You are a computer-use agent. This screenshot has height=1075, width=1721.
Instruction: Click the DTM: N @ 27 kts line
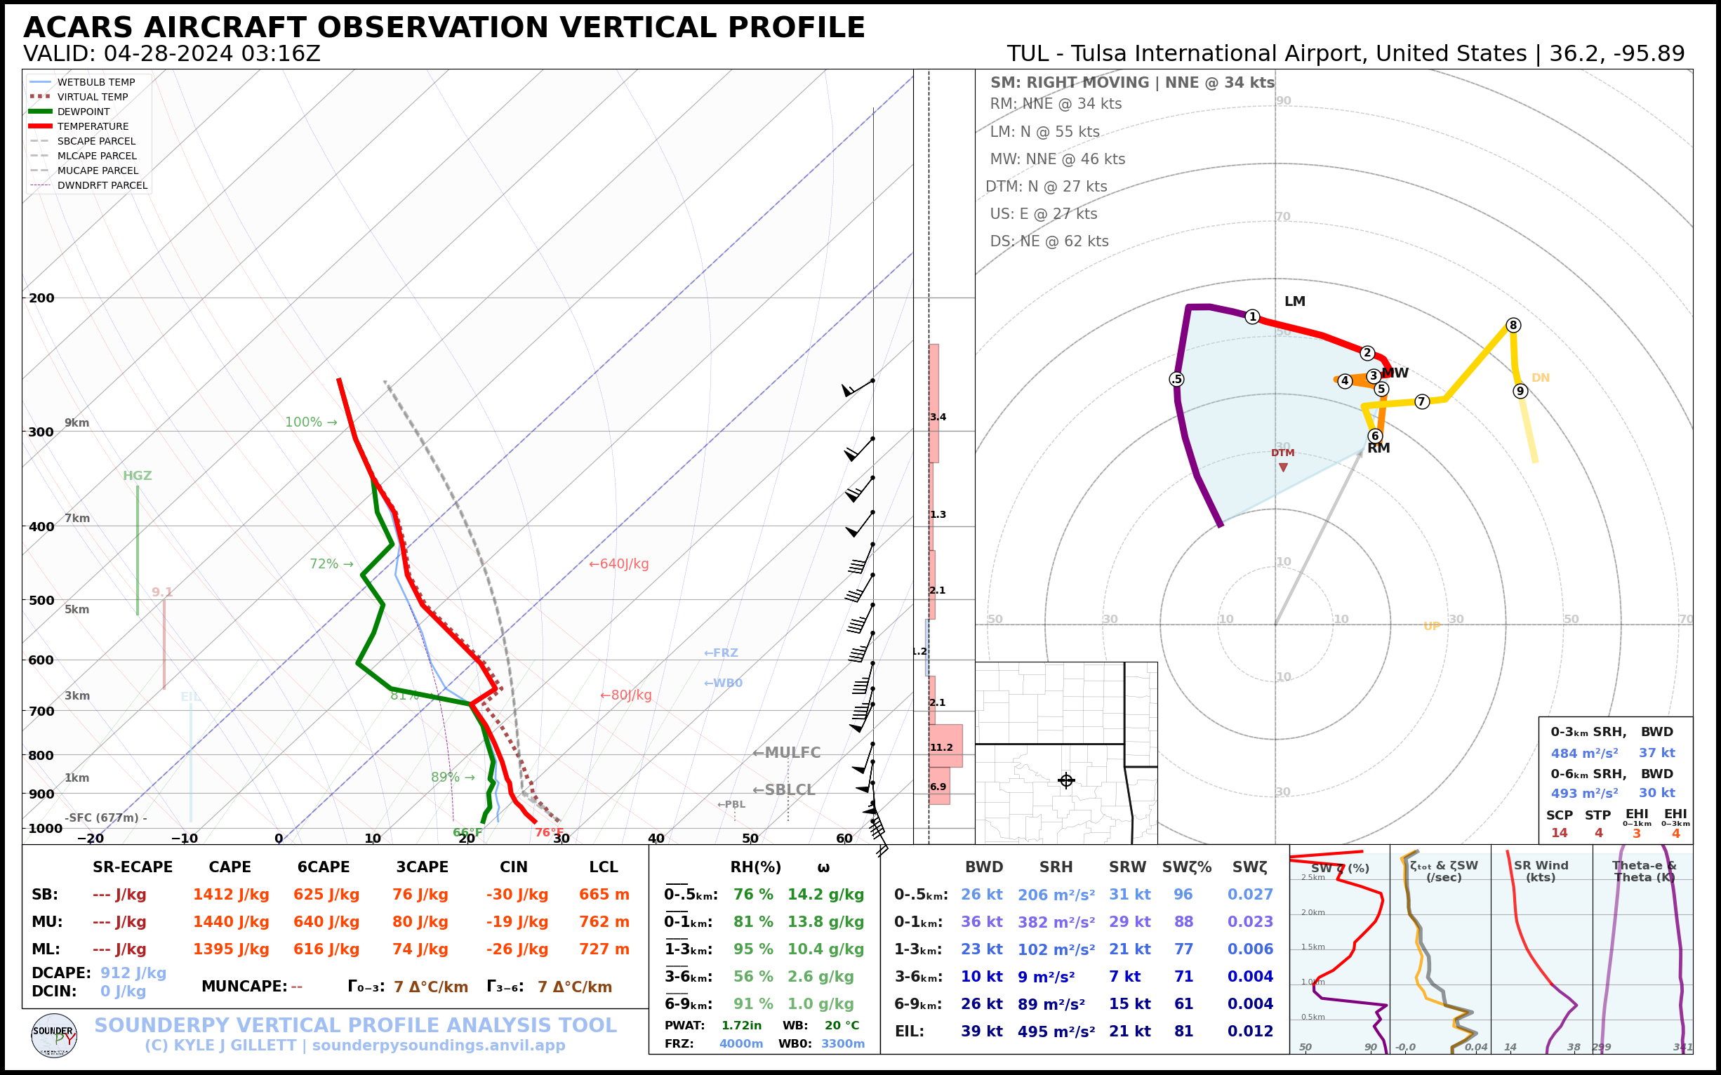(x=1046, y=186)
